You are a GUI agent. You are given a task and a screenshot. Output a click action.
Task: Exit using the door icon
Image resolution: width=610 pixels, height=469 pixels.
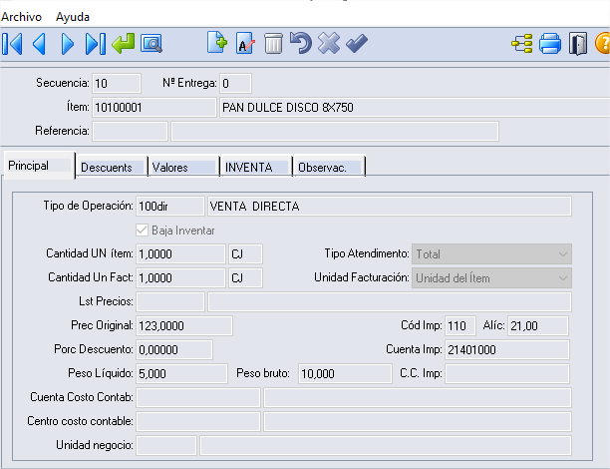click(x=578, y=43)
